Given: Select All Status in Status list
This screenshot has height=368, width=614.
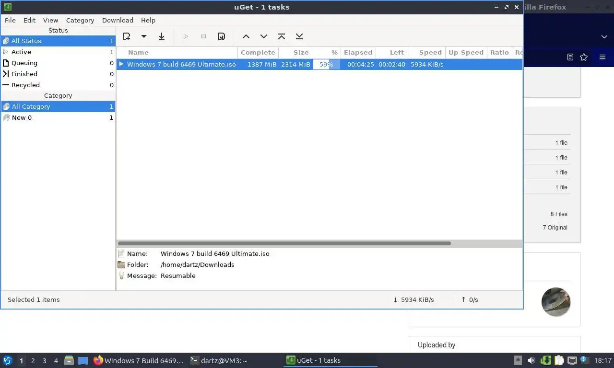Looking at the screenshot, I should point(58,41).
